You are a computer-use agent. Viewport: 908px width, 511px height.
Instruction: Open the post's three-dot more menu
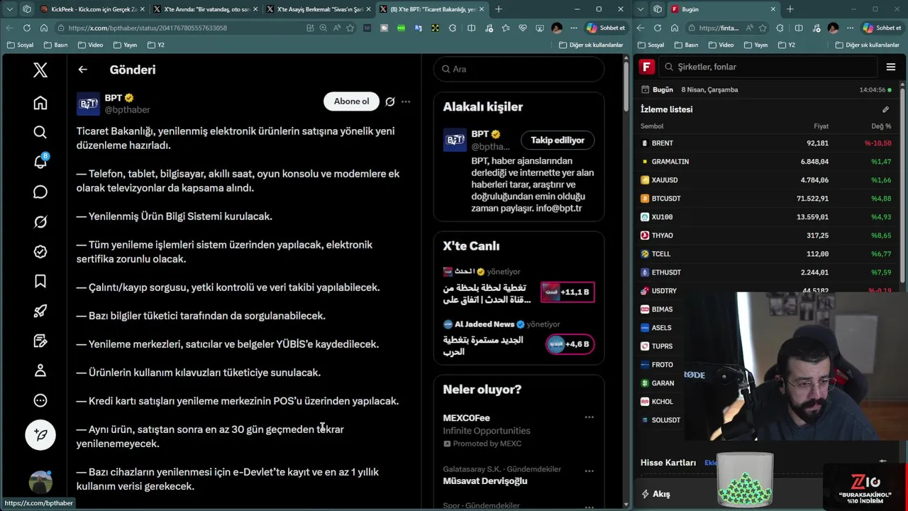[406, 101]
